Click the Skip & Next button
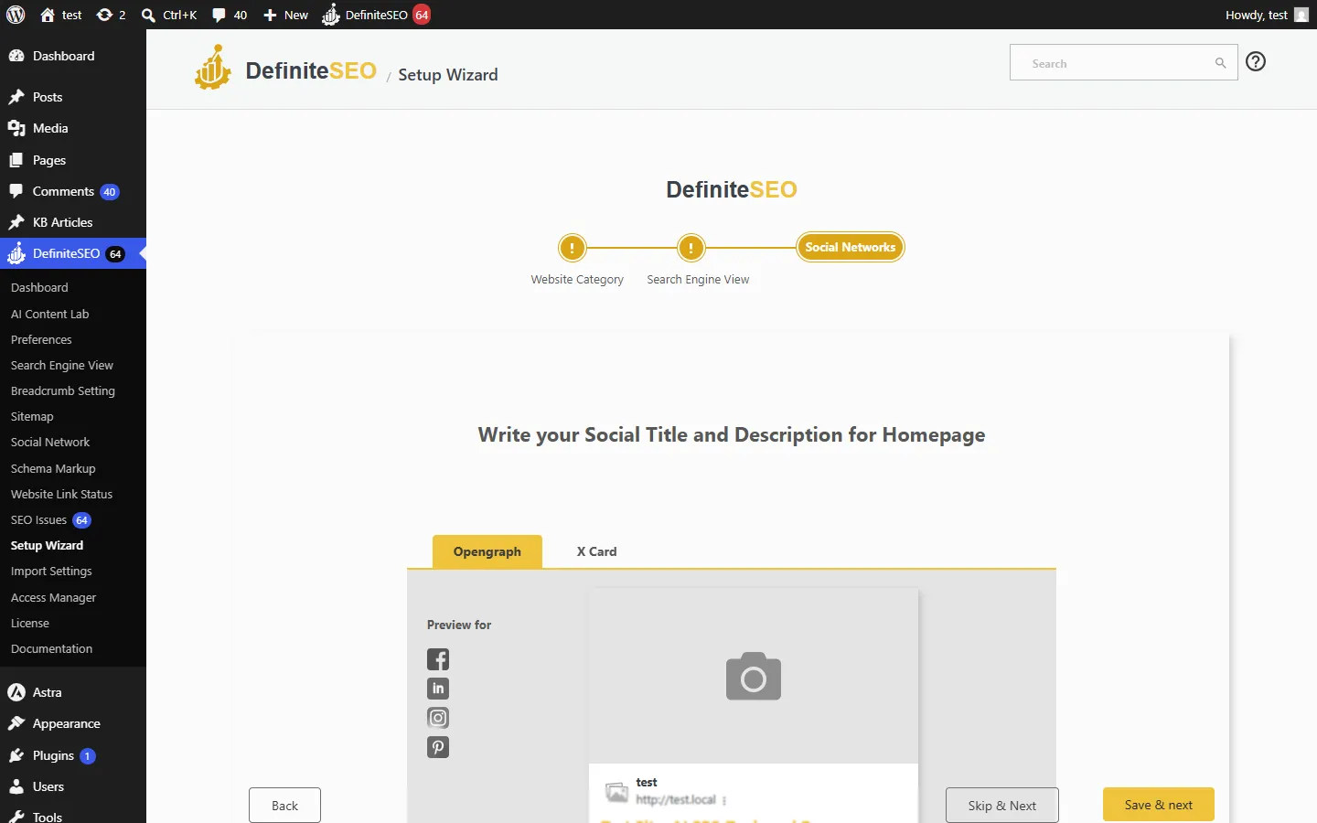Viewport: 1317px width, 823px height. point(1001,806)
